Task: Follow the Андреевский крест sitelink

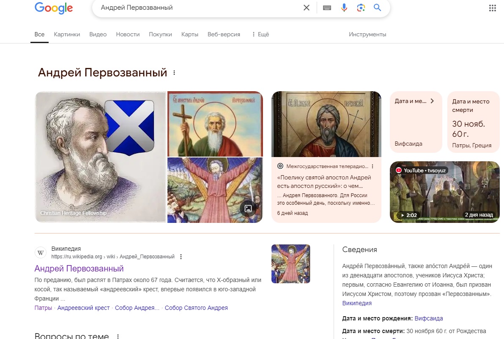Action: coord(83,308)
